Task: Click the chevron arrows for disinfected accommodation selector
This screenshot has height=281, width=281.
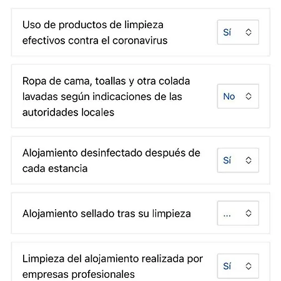Action: click(249, 160)
